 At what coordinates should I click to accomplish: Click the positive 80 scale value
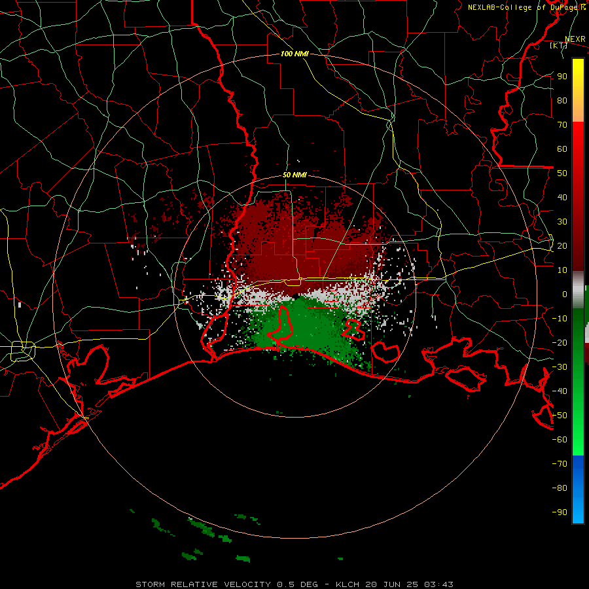(562, 101)
